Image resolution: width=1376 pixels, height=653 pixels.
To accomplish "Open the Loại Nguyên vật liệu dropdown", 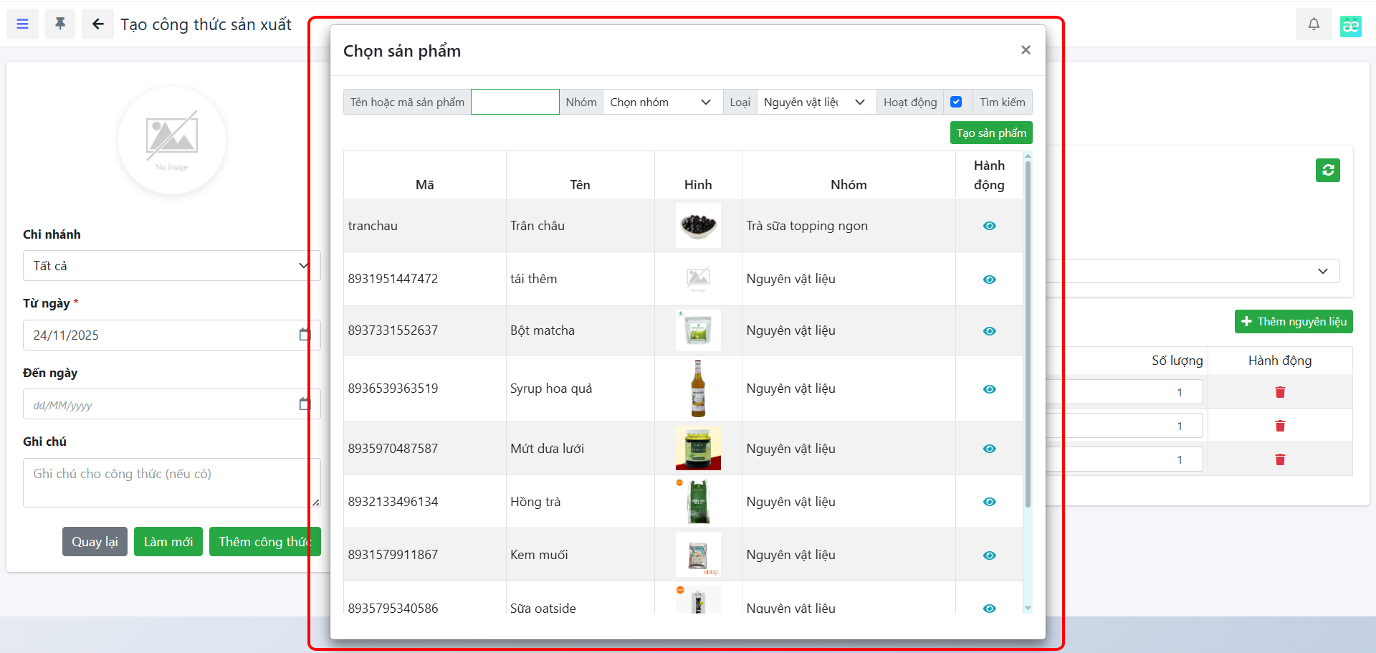I will point(816,103).
